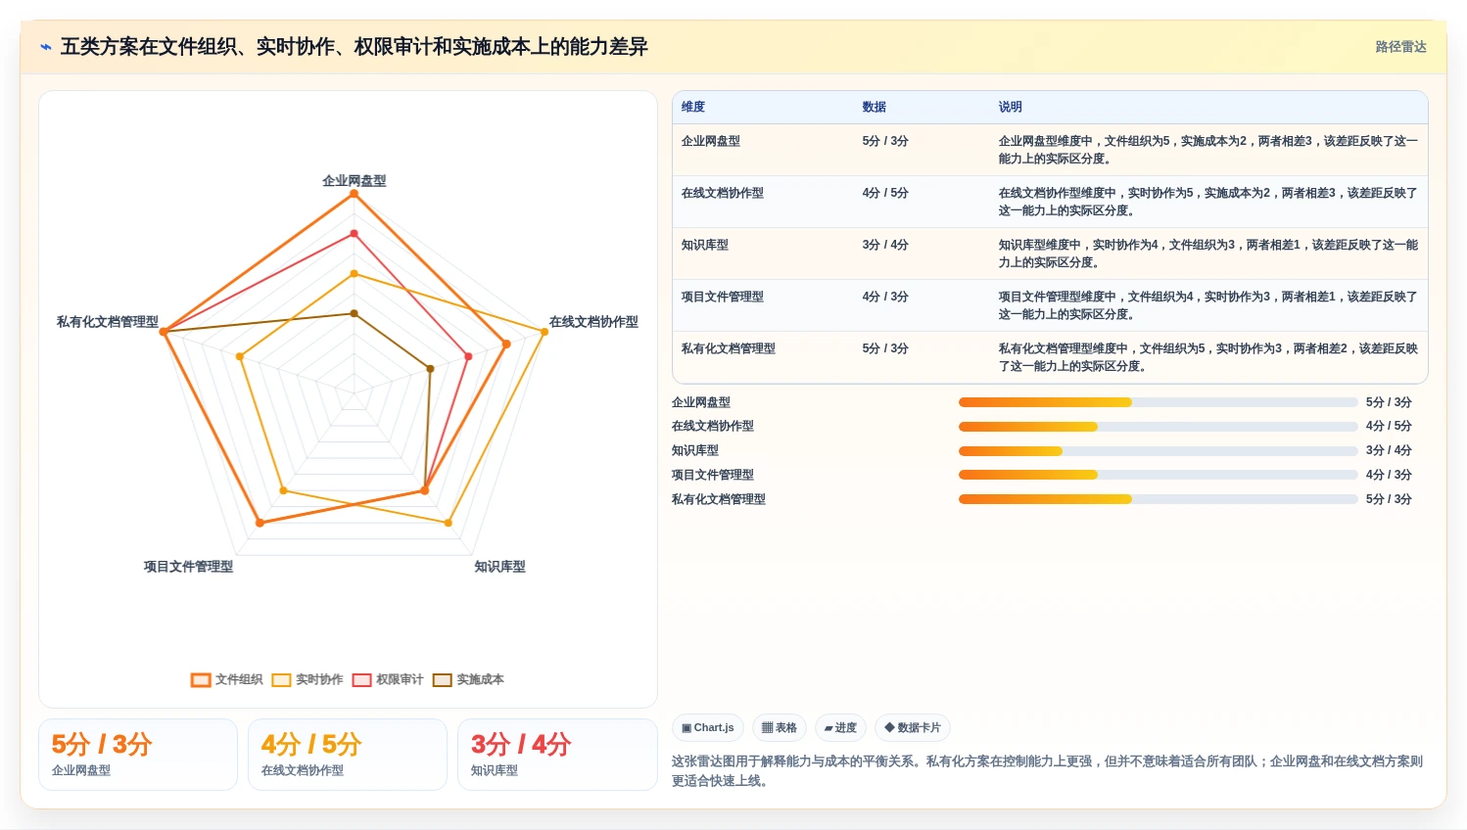Click the 在线文档协作型 progress bar
Image resolution: width=1467 pixels, height=830 pixels.
point(1159,427)
